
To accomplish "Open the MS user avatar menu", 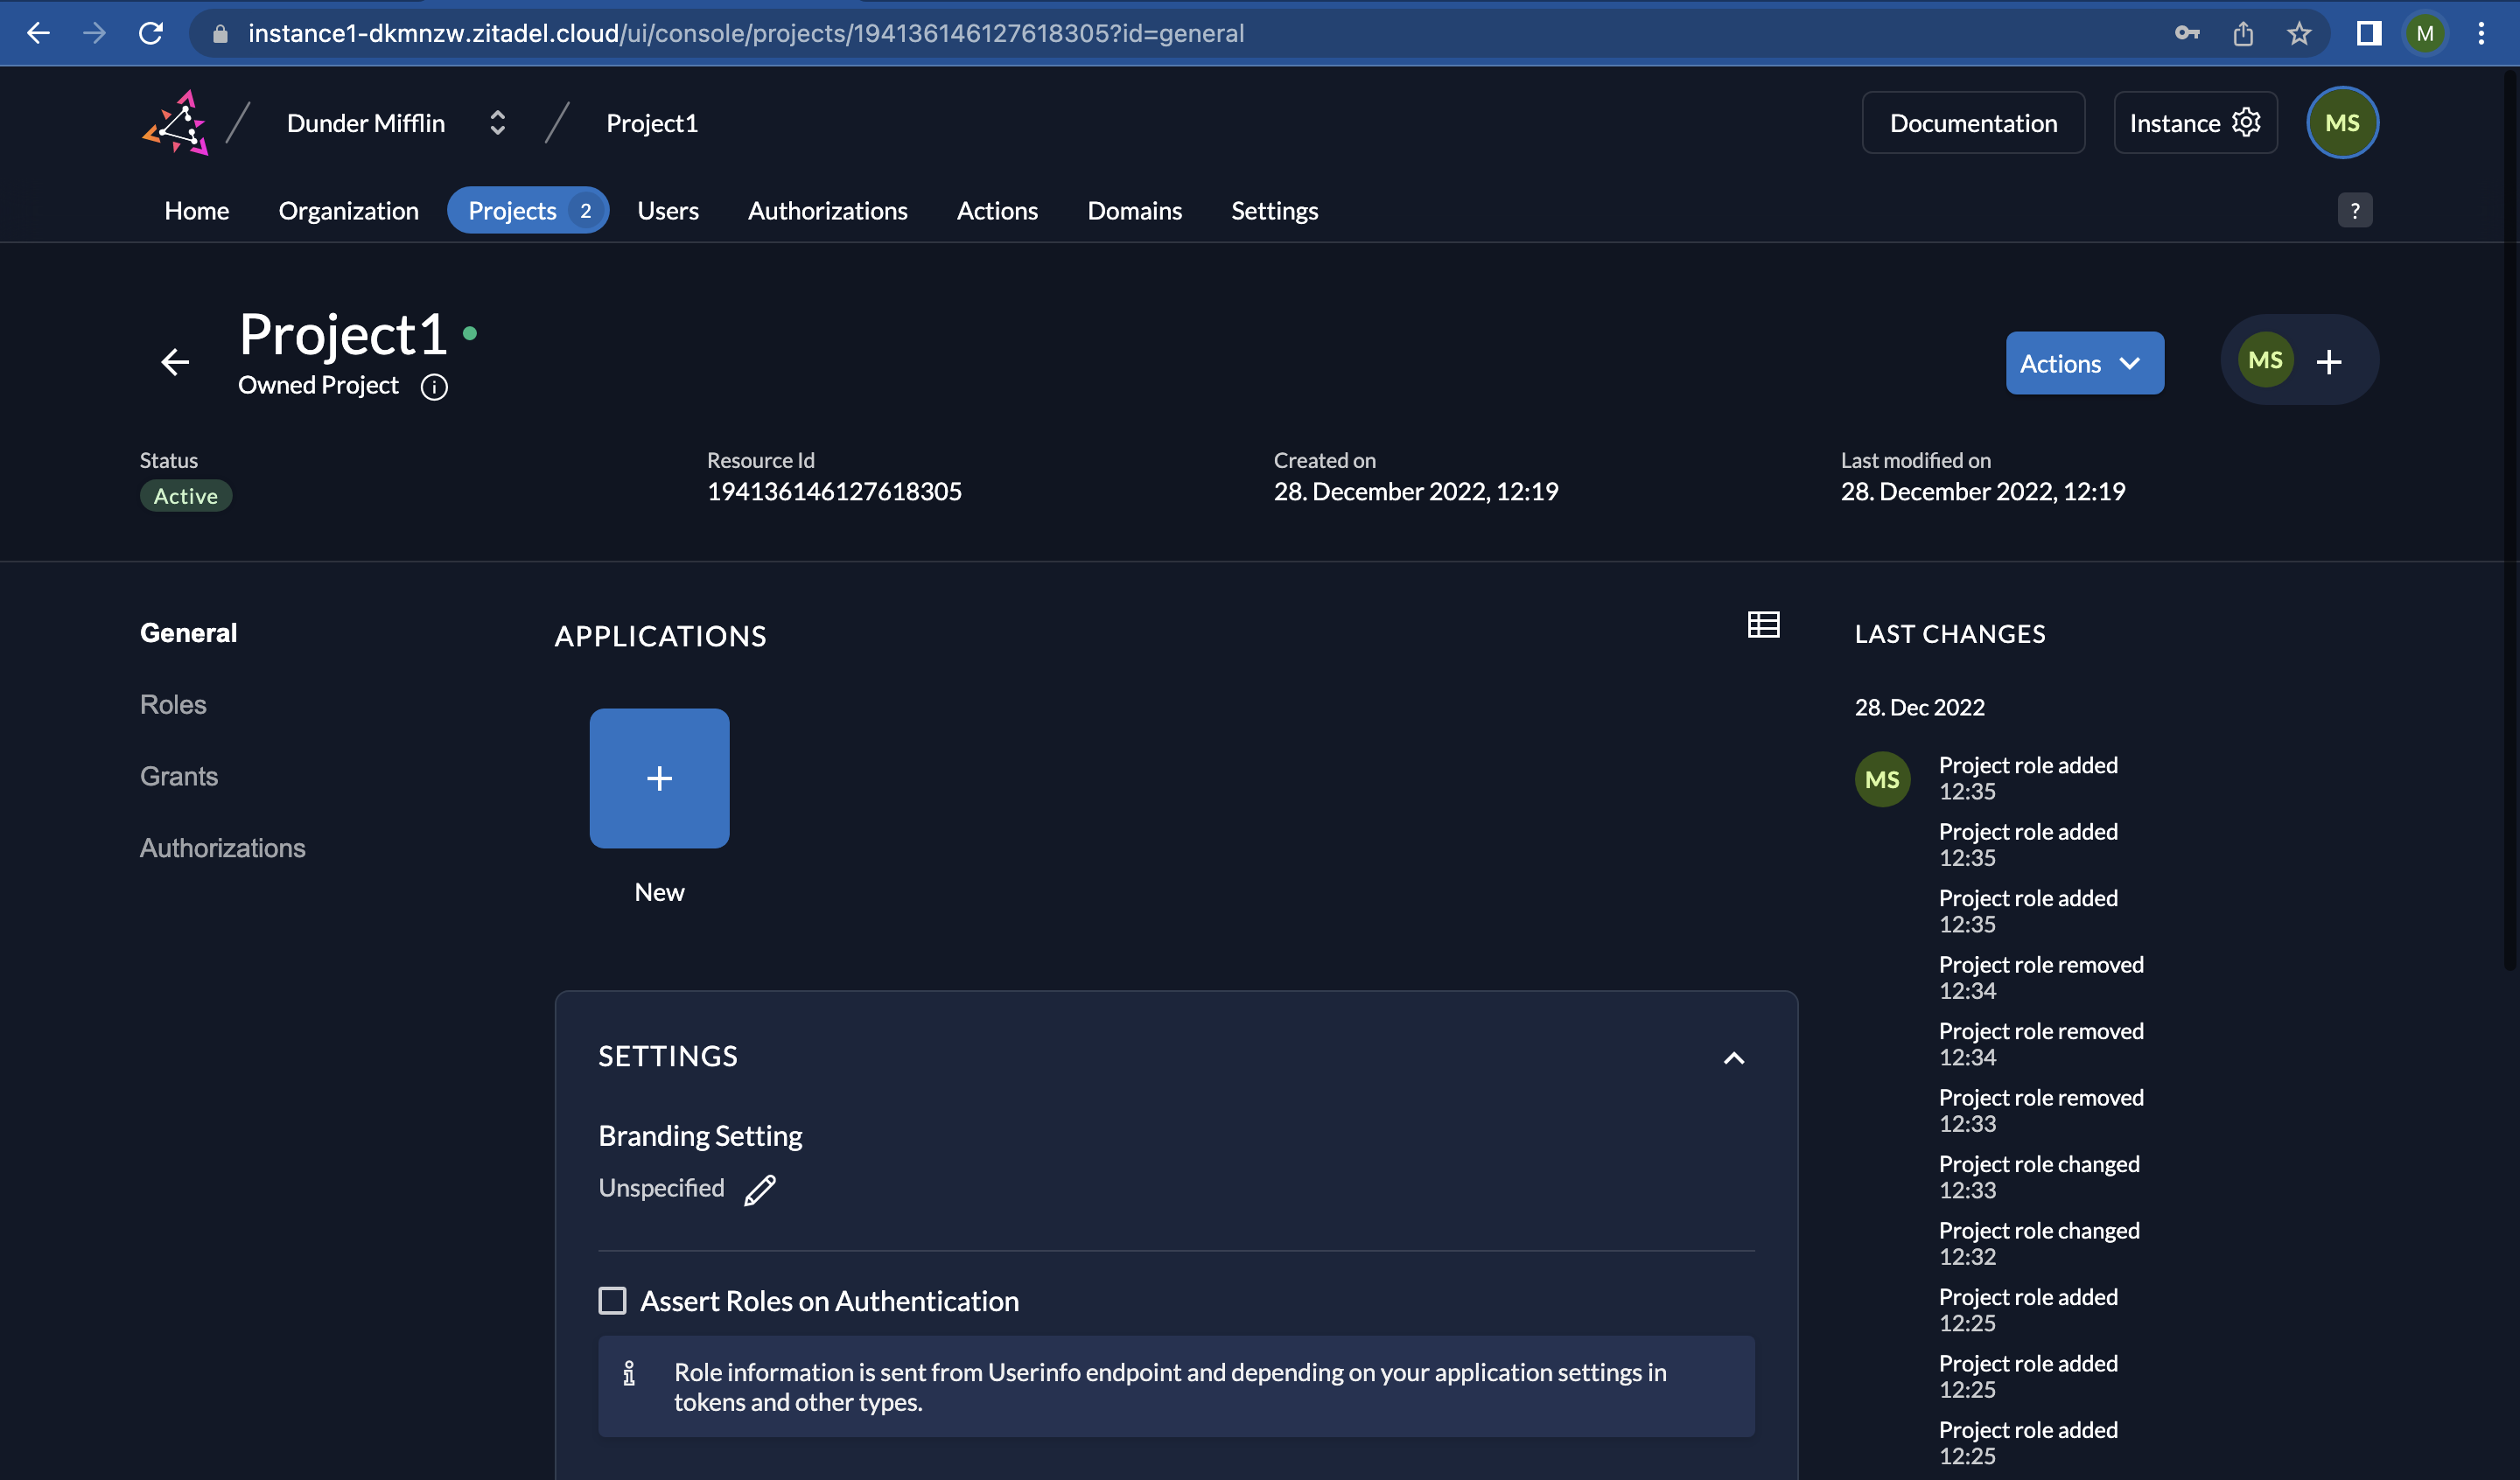I will (x=2342, y=123).
